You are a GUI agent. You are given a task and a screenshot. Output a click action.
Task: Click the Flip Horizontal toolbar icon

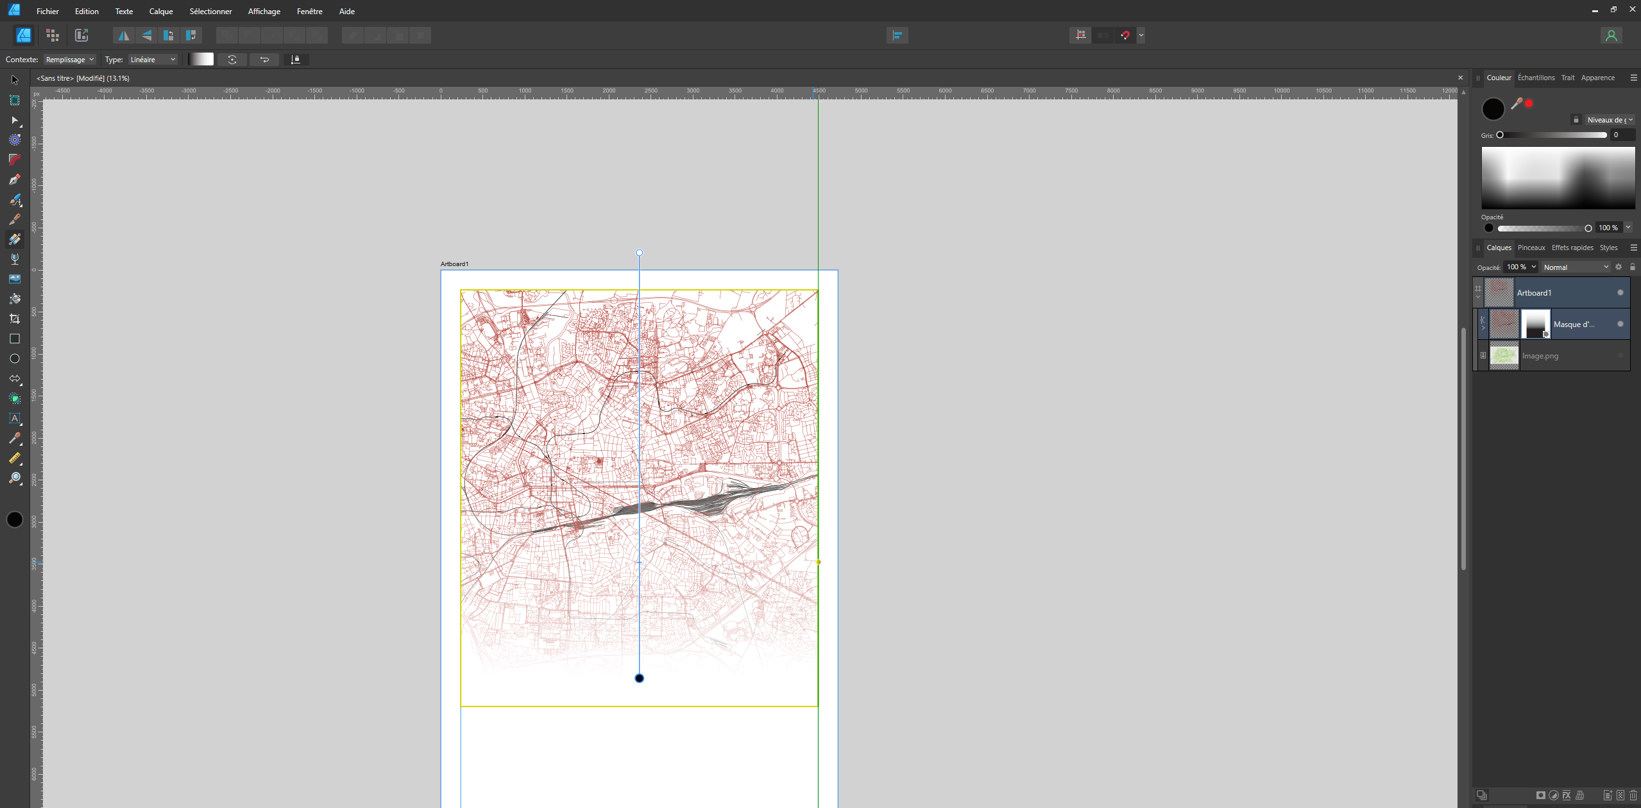click(x=123, y=35)
